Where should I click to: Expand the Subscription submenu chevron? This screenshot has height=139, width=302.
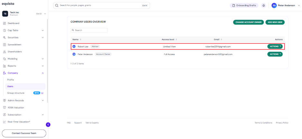[x=43, y=115]
